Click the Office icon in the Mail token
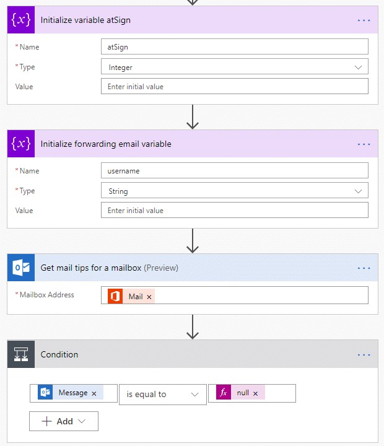 tap(115, 296)
